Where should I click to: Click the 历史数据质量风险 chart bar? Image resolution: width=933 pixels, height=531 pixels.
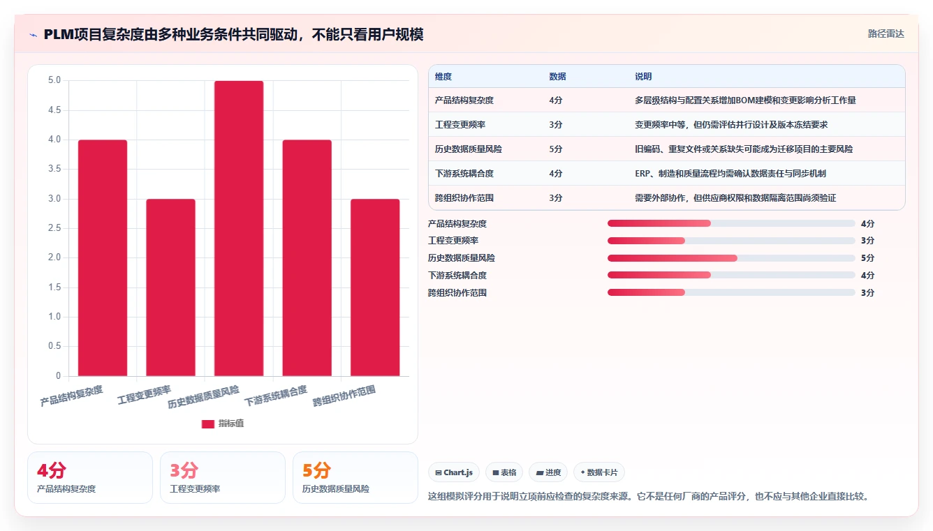click(239, 229)
